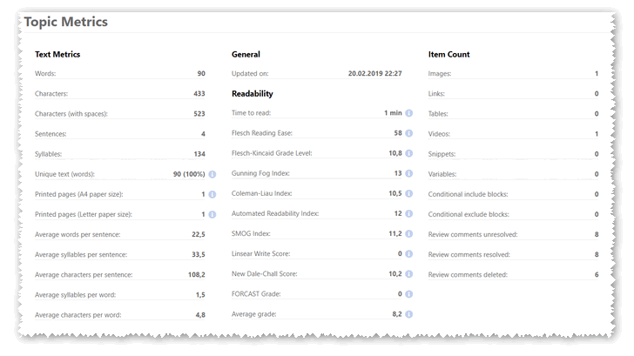Click the Review comments unresolved label
Screen dimensions: 634x356
(473, 235)
